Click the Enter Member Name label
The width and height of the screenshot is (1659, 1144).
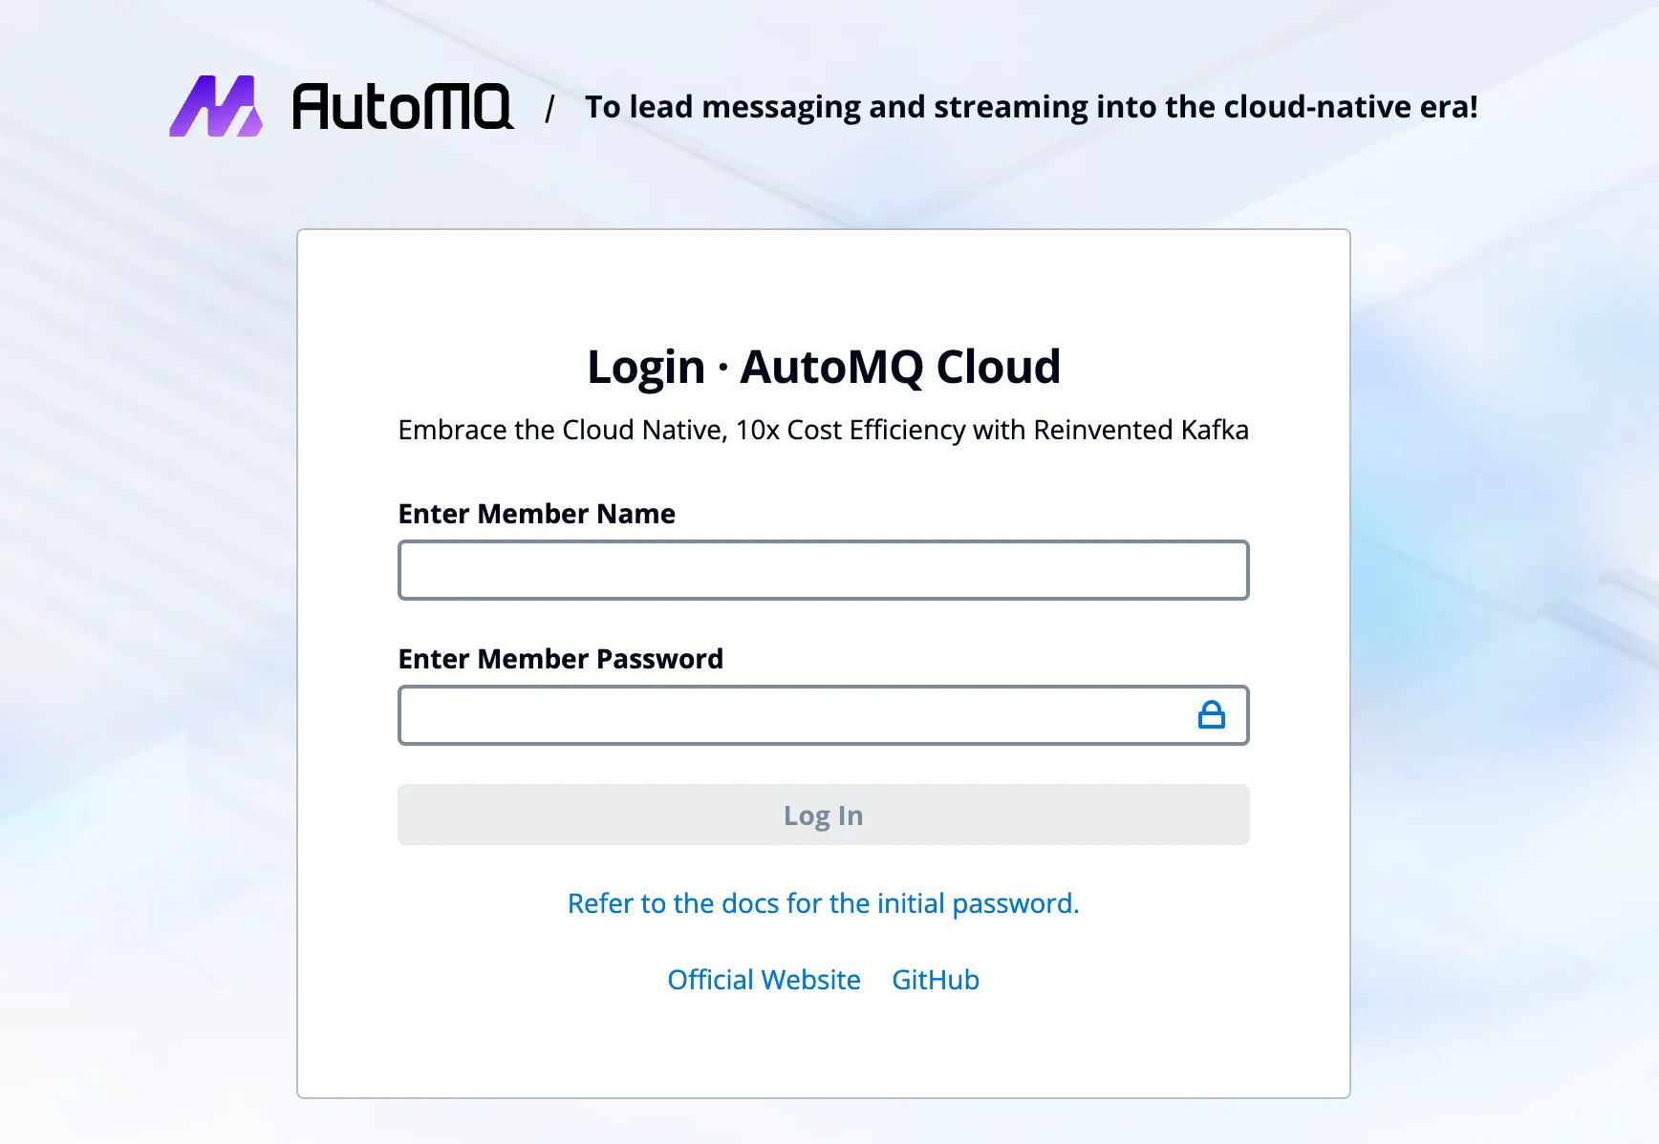tap(536, 514)
